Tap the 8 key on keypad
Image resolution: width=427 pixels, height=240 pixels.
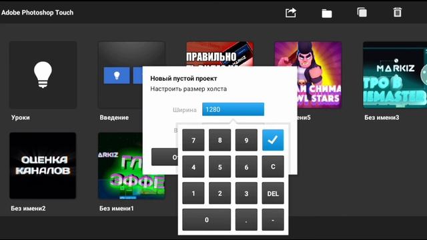point(220,140)
